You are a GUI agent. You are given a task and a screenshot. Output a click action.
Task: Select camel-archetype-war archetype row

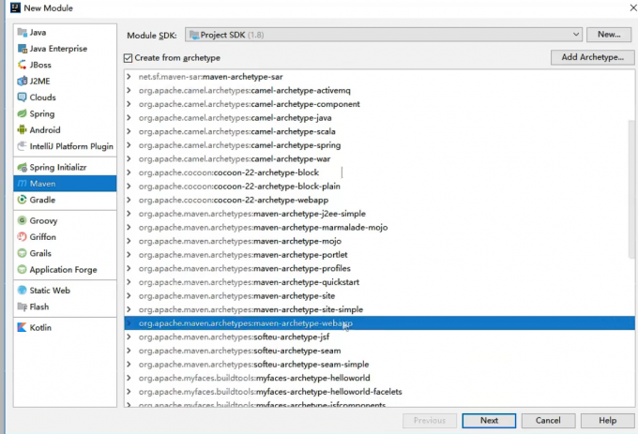click(379, 159)
